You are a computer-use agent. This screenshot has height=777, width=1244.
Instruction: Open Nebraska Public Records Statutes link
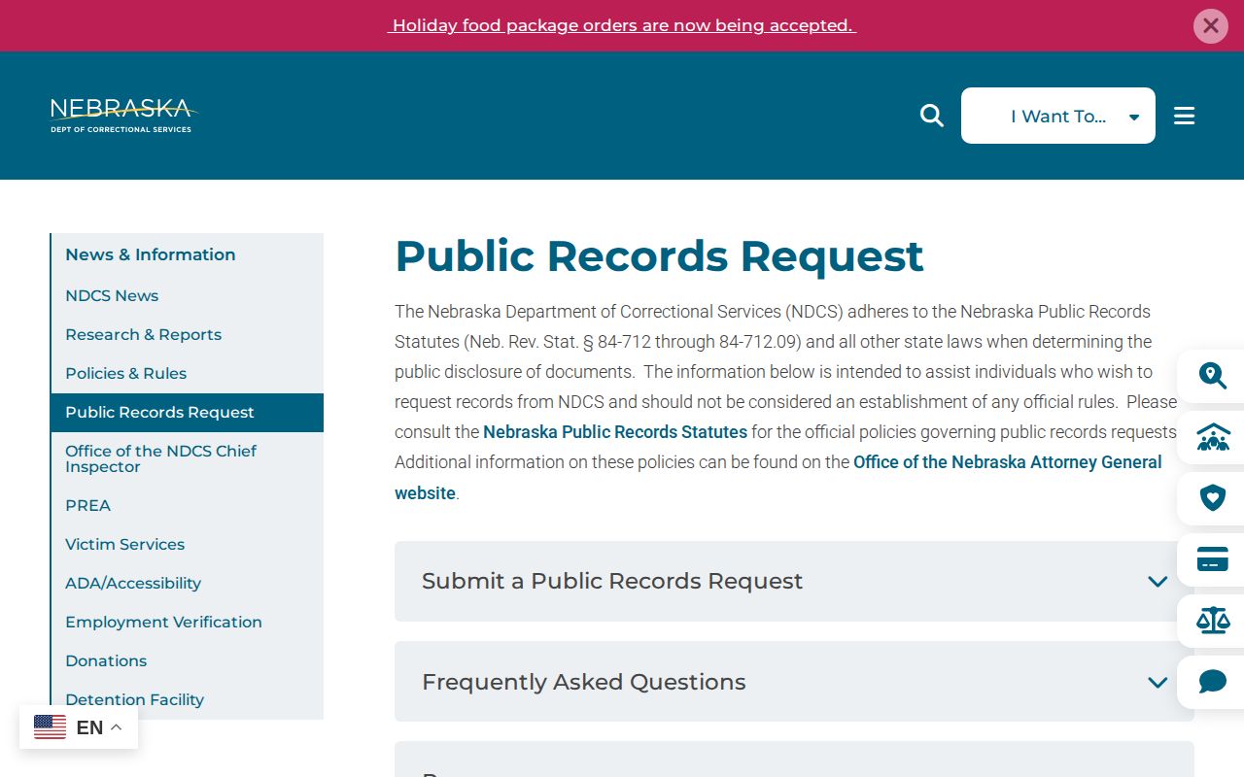click(x=615, y=432)
